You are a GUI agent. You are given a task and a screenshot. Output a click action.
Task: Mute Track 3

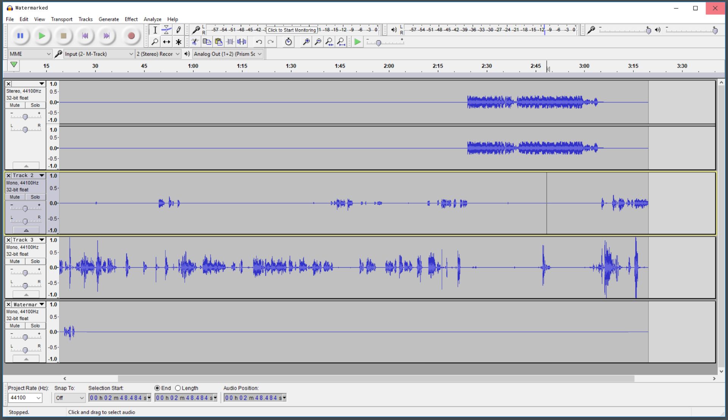click(15, 261)
